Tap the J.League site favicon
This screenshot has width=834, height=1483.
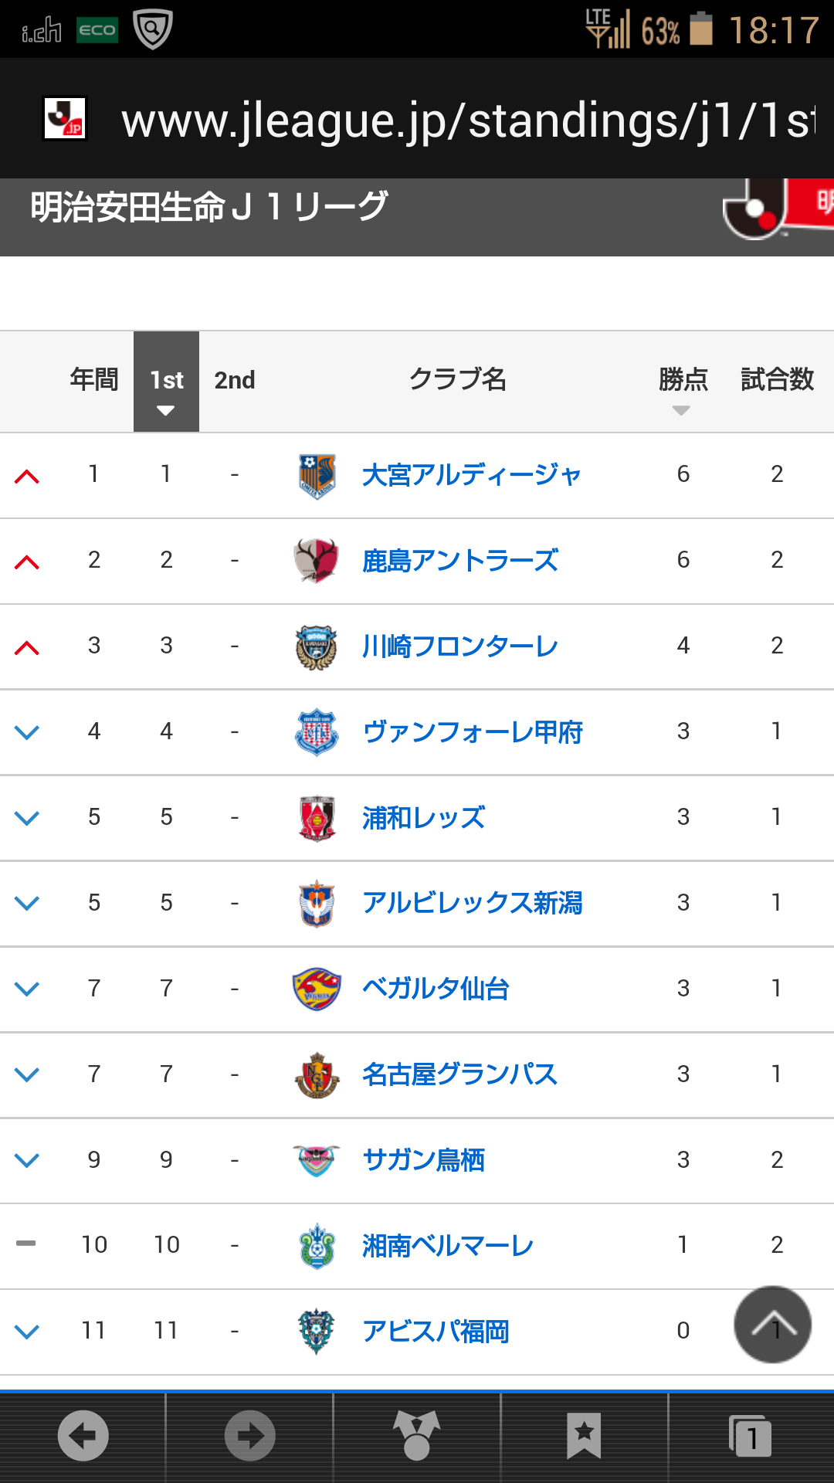(x=65, y=118)
